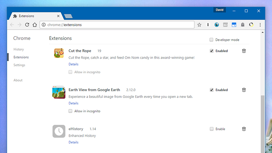Enable Developer mode checkbox
272x153 pixels.
tap(211, 40)
